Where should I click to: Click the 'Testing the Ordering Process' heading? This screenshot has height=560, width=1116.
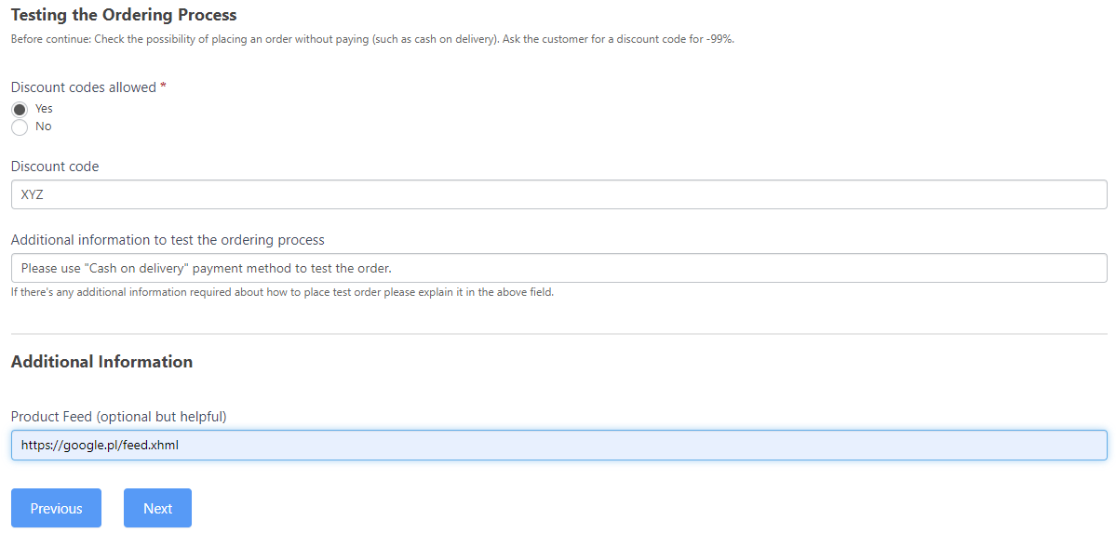tap(124, 15)
